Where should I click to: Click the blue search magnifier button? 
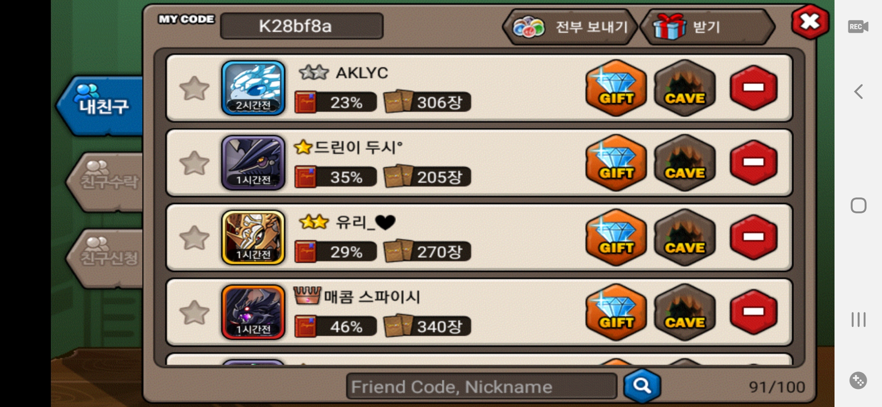(x=642, y=386)
